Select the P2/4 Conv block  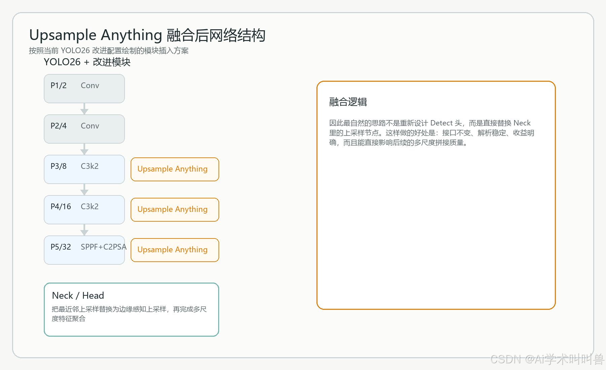click(x=84, y=129)
